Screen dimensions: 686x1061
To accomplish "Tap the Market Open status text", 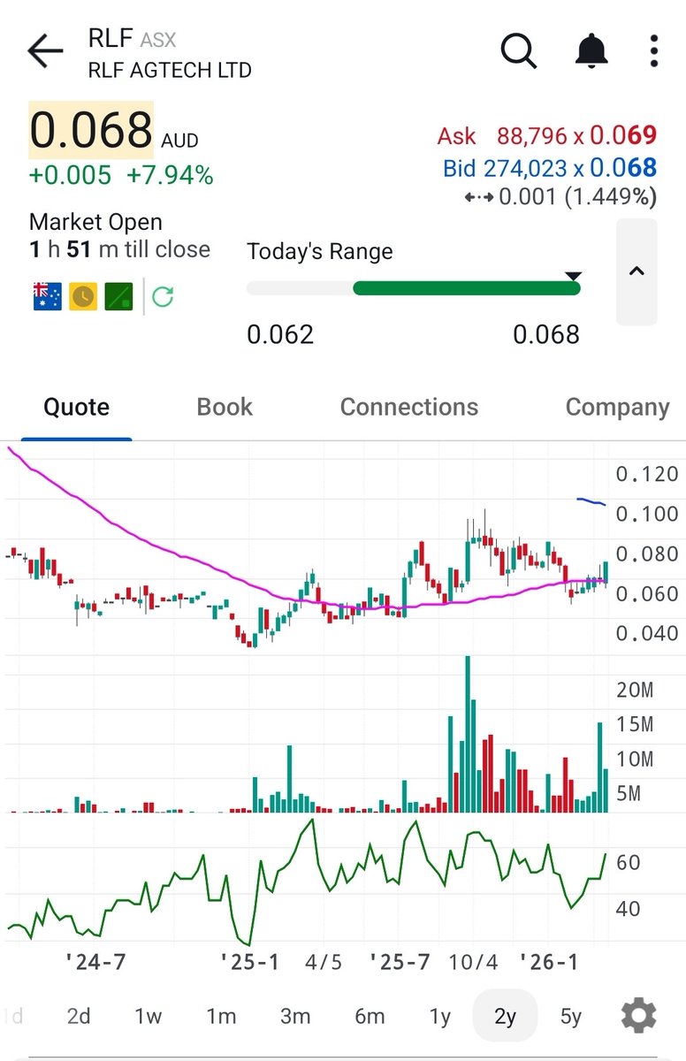I will coord(95,222).
